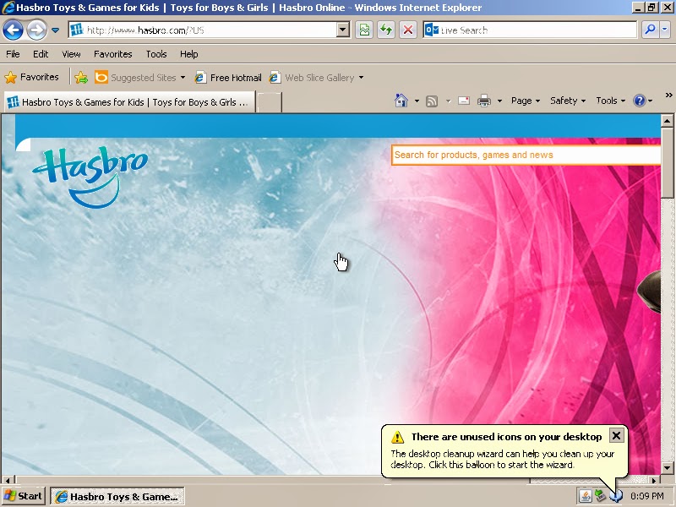
Task: Click the desktop cleanup tray icon
Action: pyautogui.click(x=615, y=496)
